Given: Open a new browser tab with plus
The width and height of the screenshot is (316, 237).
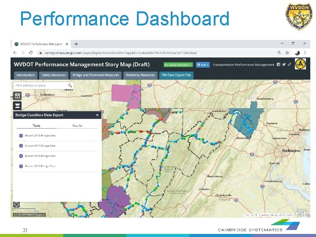Looking at the screenshot, I should [x=76, y=44].
